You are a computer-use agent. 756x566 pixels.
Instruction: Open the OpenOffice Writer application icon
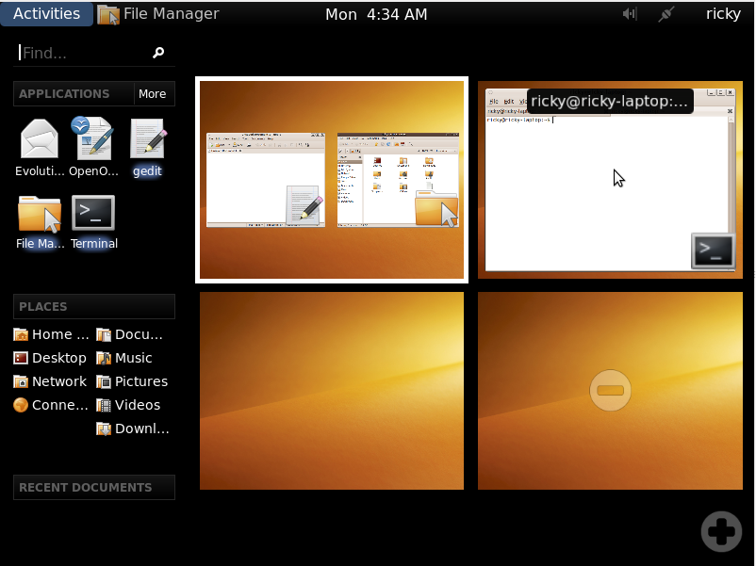[92, 139]
